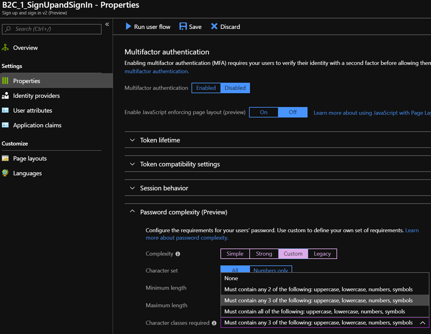
Task: Click the Identity providers icon in sidebar
Action: click(5, 96)
